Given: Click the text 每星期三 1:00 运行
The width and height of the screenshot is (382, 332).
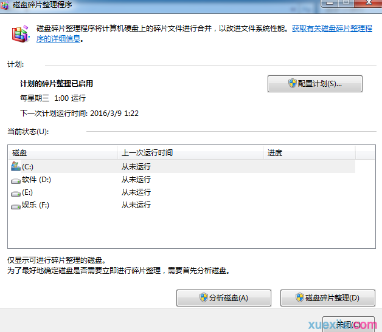Looking at the screenshot, I should click(x=53, y=98).
